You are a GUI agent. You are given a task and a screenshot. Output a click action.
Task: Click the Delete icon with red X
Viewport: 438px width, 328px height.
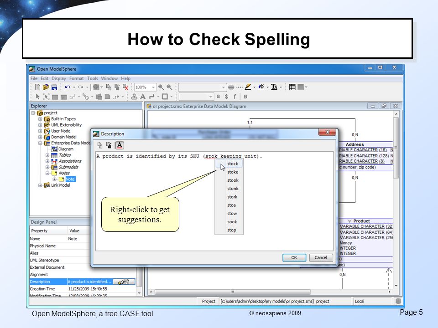pyautogui.click(x=125, y=87)
